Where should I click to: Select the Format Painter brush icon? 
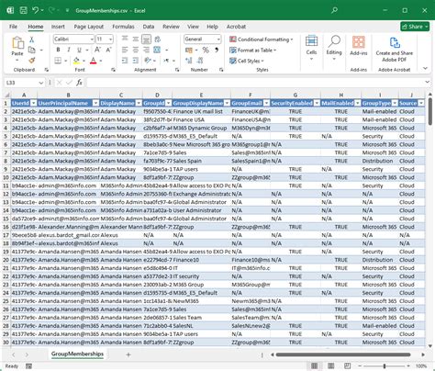coord(31,60)
